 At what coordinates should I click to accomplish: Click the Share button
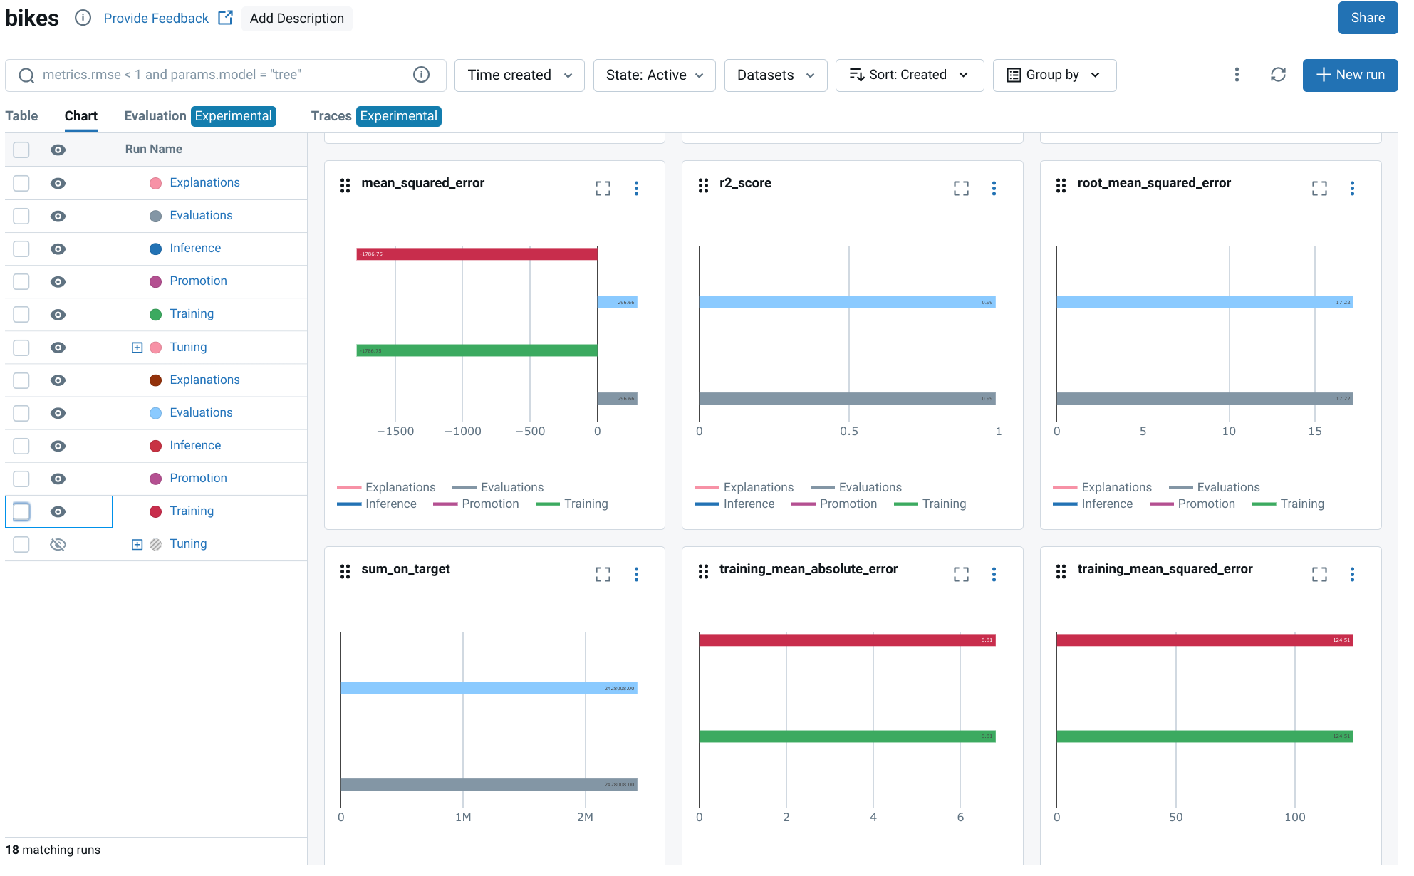pyautogui.click(x=1368, y=17)
